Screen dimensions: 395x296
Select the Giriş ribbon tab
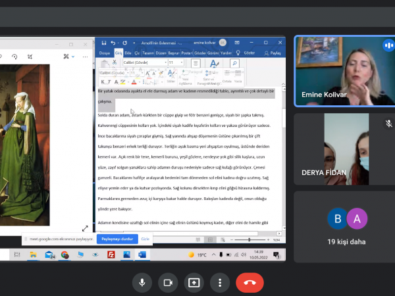click(118, 53)
